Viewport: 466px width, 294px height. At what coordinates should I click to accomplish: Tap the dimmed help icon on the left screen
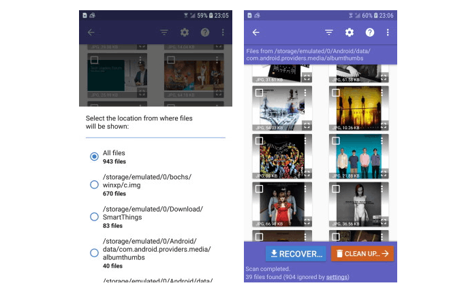(205, 33)
